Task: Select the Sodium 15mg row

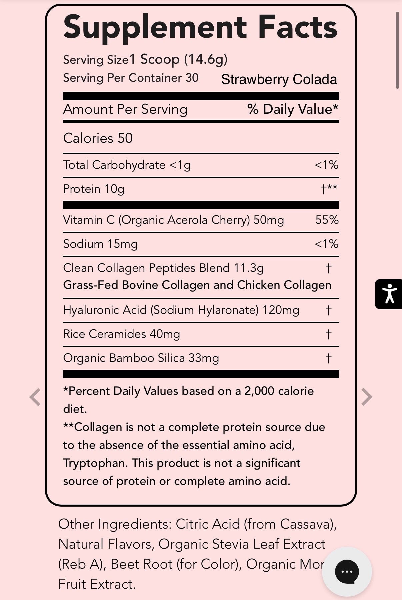Action: 201,244
